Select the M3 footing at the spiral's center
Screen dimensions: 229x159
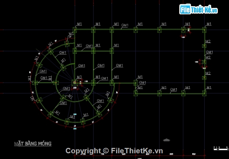(75, 83)
